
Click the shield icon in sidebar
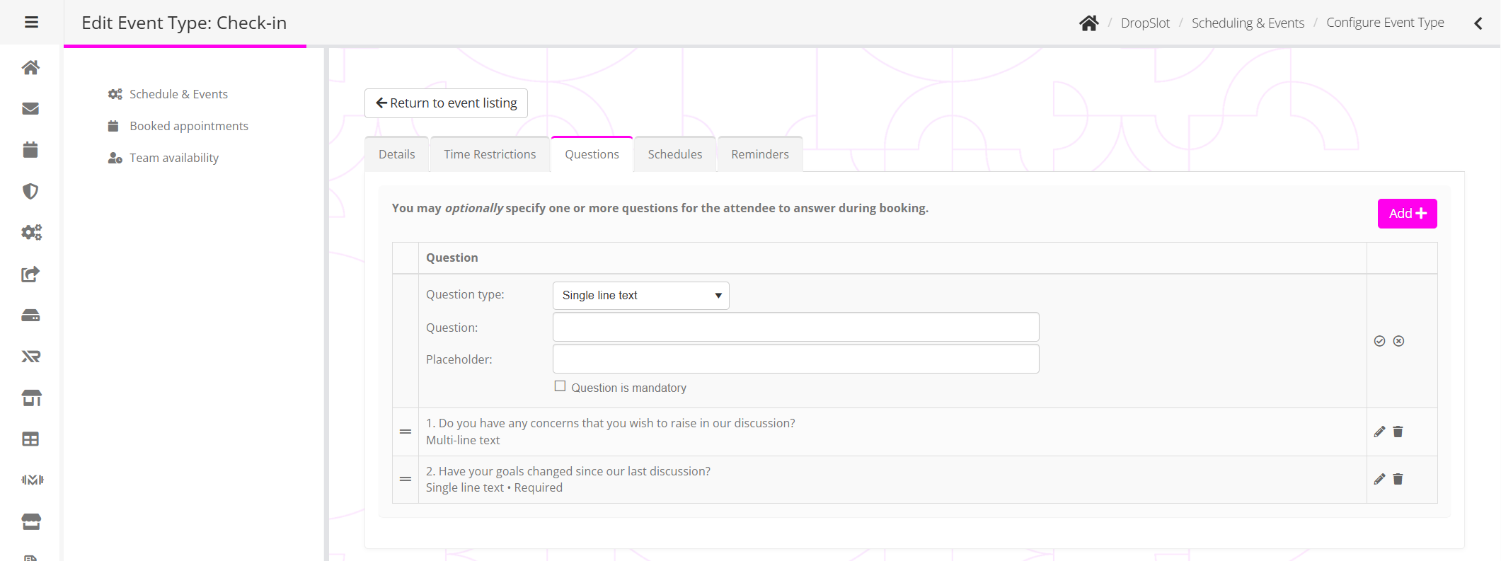click(30, 191)
